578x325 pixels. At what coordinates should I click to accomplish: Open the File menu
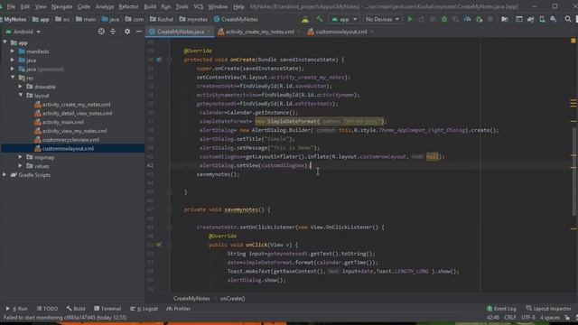pyautogui.click(x=11, y=6)
